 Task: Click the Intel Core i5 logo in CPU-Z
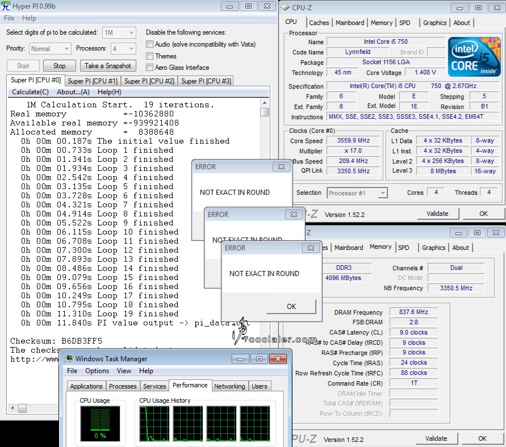click(x=474, y=57)
